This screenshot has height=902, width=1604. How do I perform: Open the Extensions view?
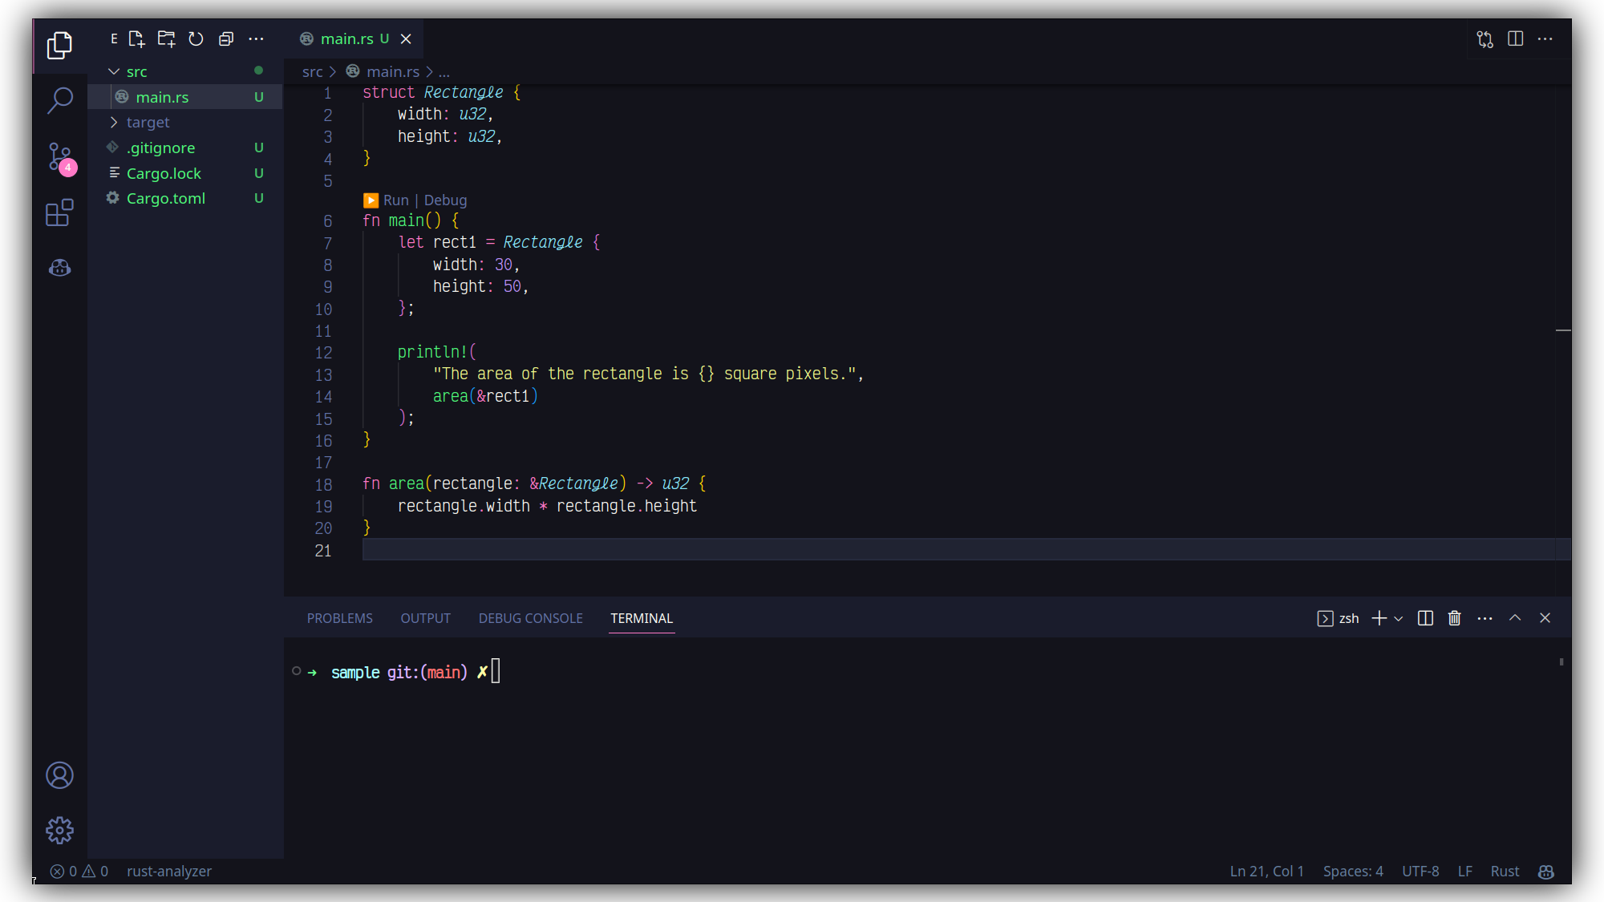[x=59, y=213]
